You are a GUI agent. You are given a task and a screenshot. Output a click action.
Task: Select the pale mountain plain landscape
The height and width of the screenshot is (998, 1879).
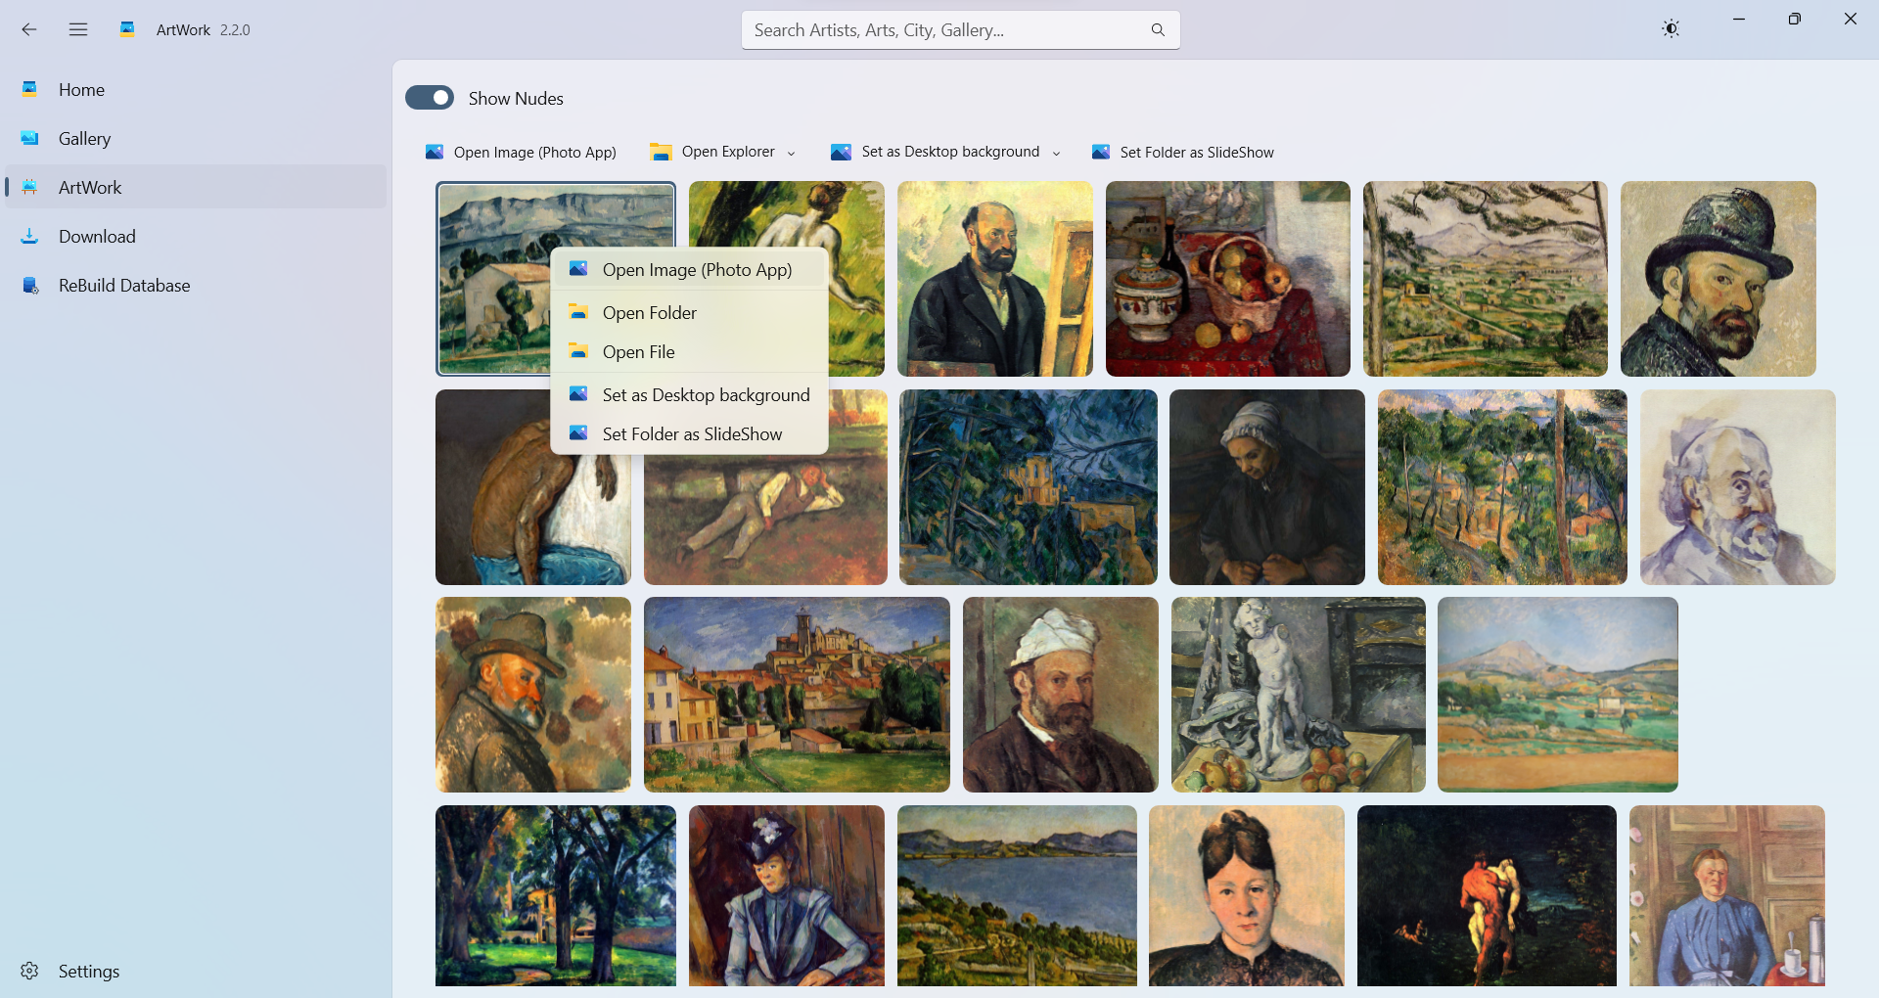1558,695
